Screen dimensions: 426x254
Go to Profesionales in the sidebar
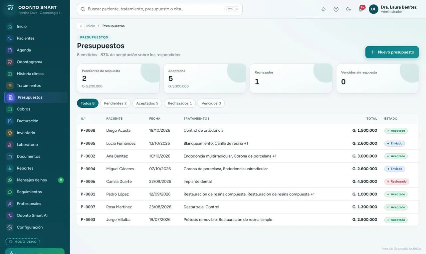tap(36, 204)
